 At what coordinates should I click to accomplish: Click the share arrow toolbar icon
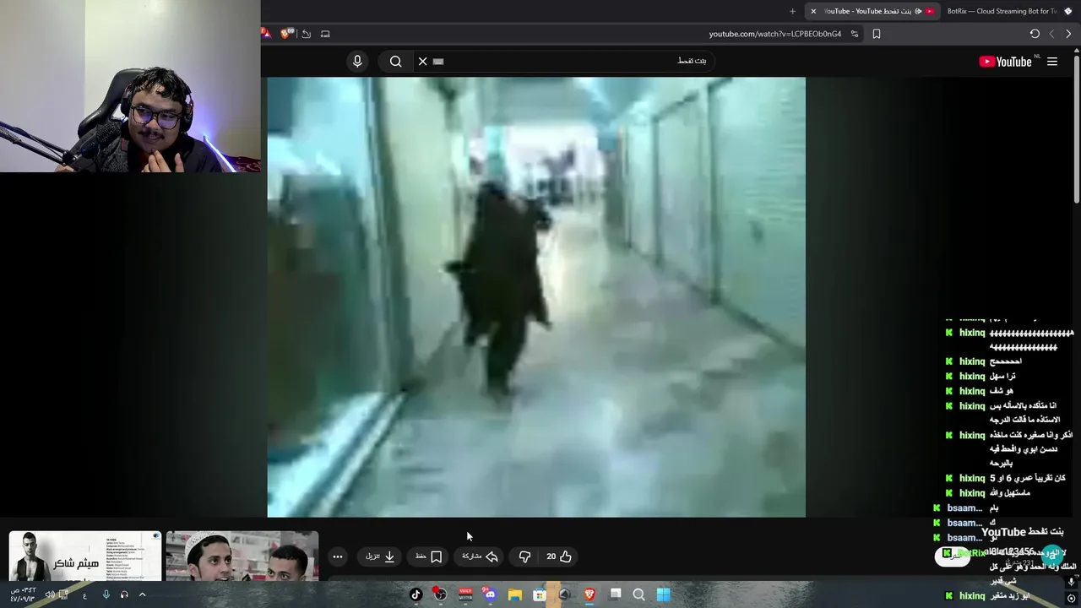306,34
